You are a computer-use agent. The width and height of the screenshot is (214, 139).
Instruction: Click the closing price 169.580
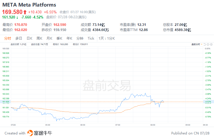pyautogui.click(x=12, y=12)
